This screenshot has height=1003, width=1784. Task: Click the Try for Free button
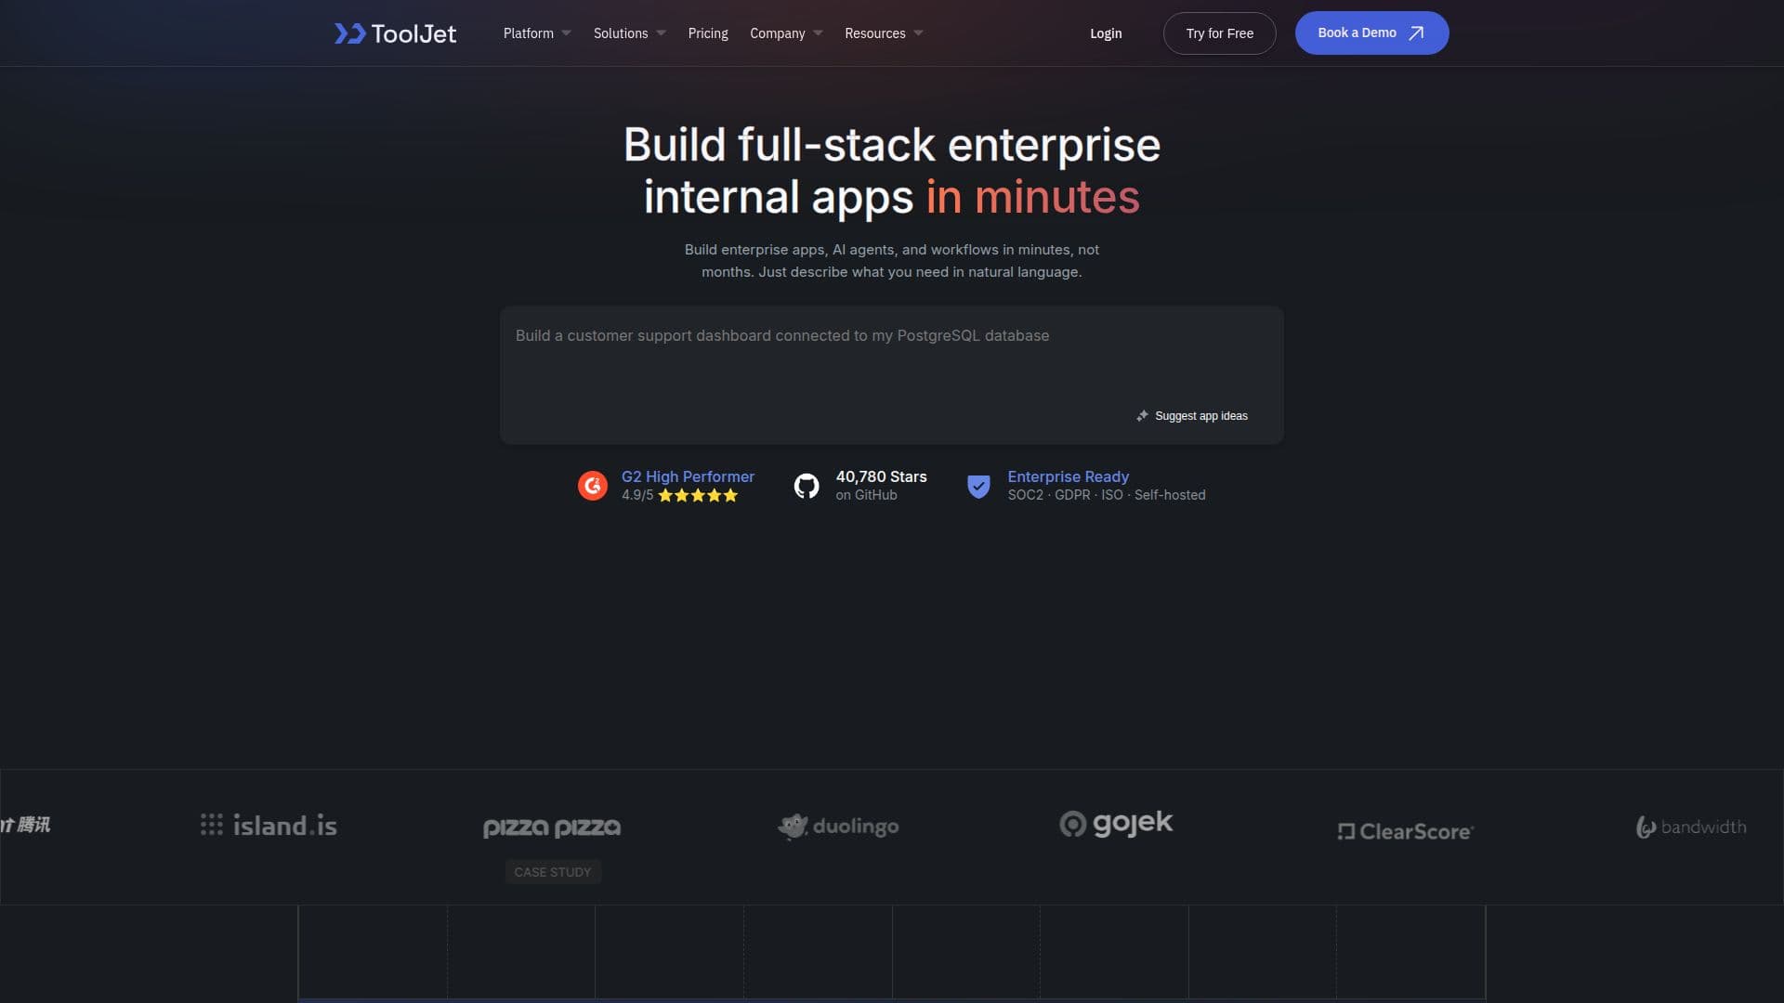(x=1219, y=33)
